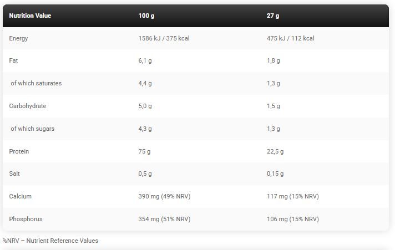This screenshot has width=395, height=250.
Task: Select the Phosphorus 106 mg (15% NRV) cell
Action: coord(293,219)
